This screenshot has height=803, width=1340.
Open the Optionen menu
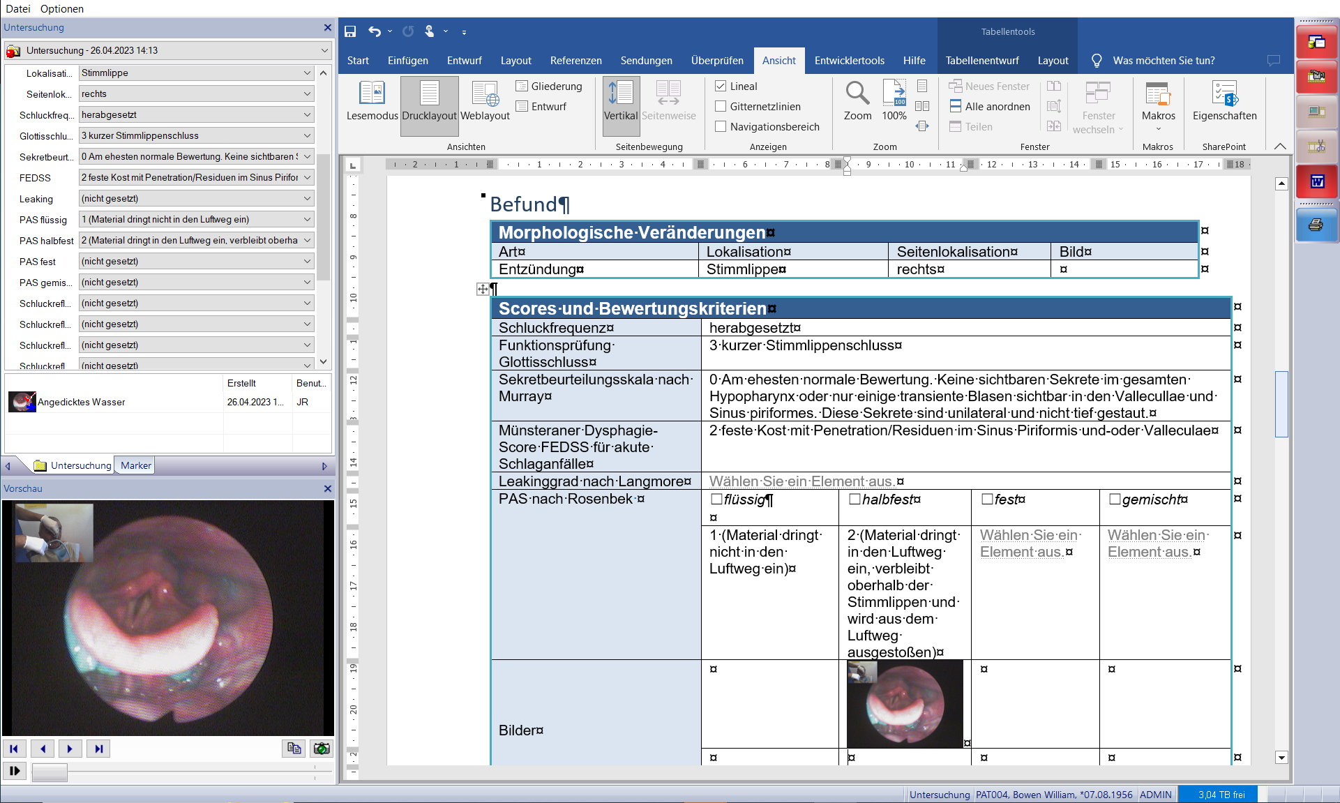tap(62, 8)
